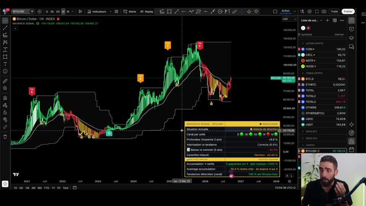Open the candlestick chart type selector
Image resolution: width=366 pixels, height=206 pixels.
pyautogui.click(x=80, y=11)
